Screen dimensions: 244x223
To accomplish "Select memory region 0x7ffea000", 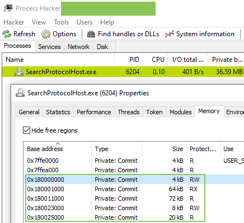I will (x=43, y=170).
